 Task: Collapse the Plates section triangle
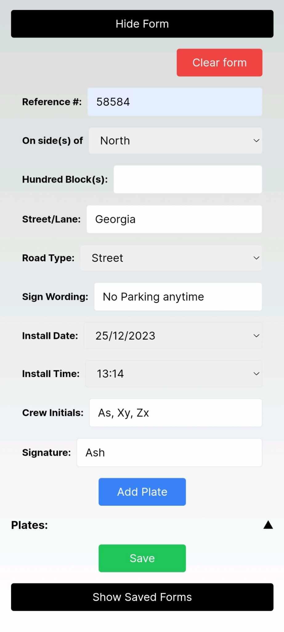pos(268,525)
